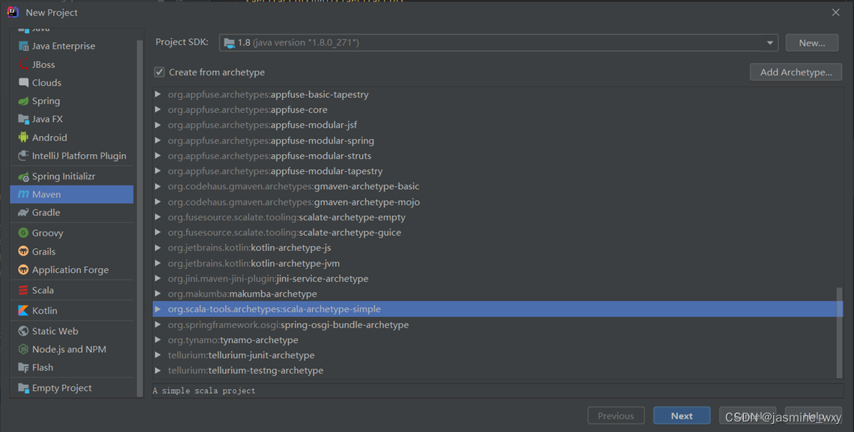Click the IntelliJ Platform Plugin icon
This screenshot has height=432, width=854.
(x=23, y=155)
